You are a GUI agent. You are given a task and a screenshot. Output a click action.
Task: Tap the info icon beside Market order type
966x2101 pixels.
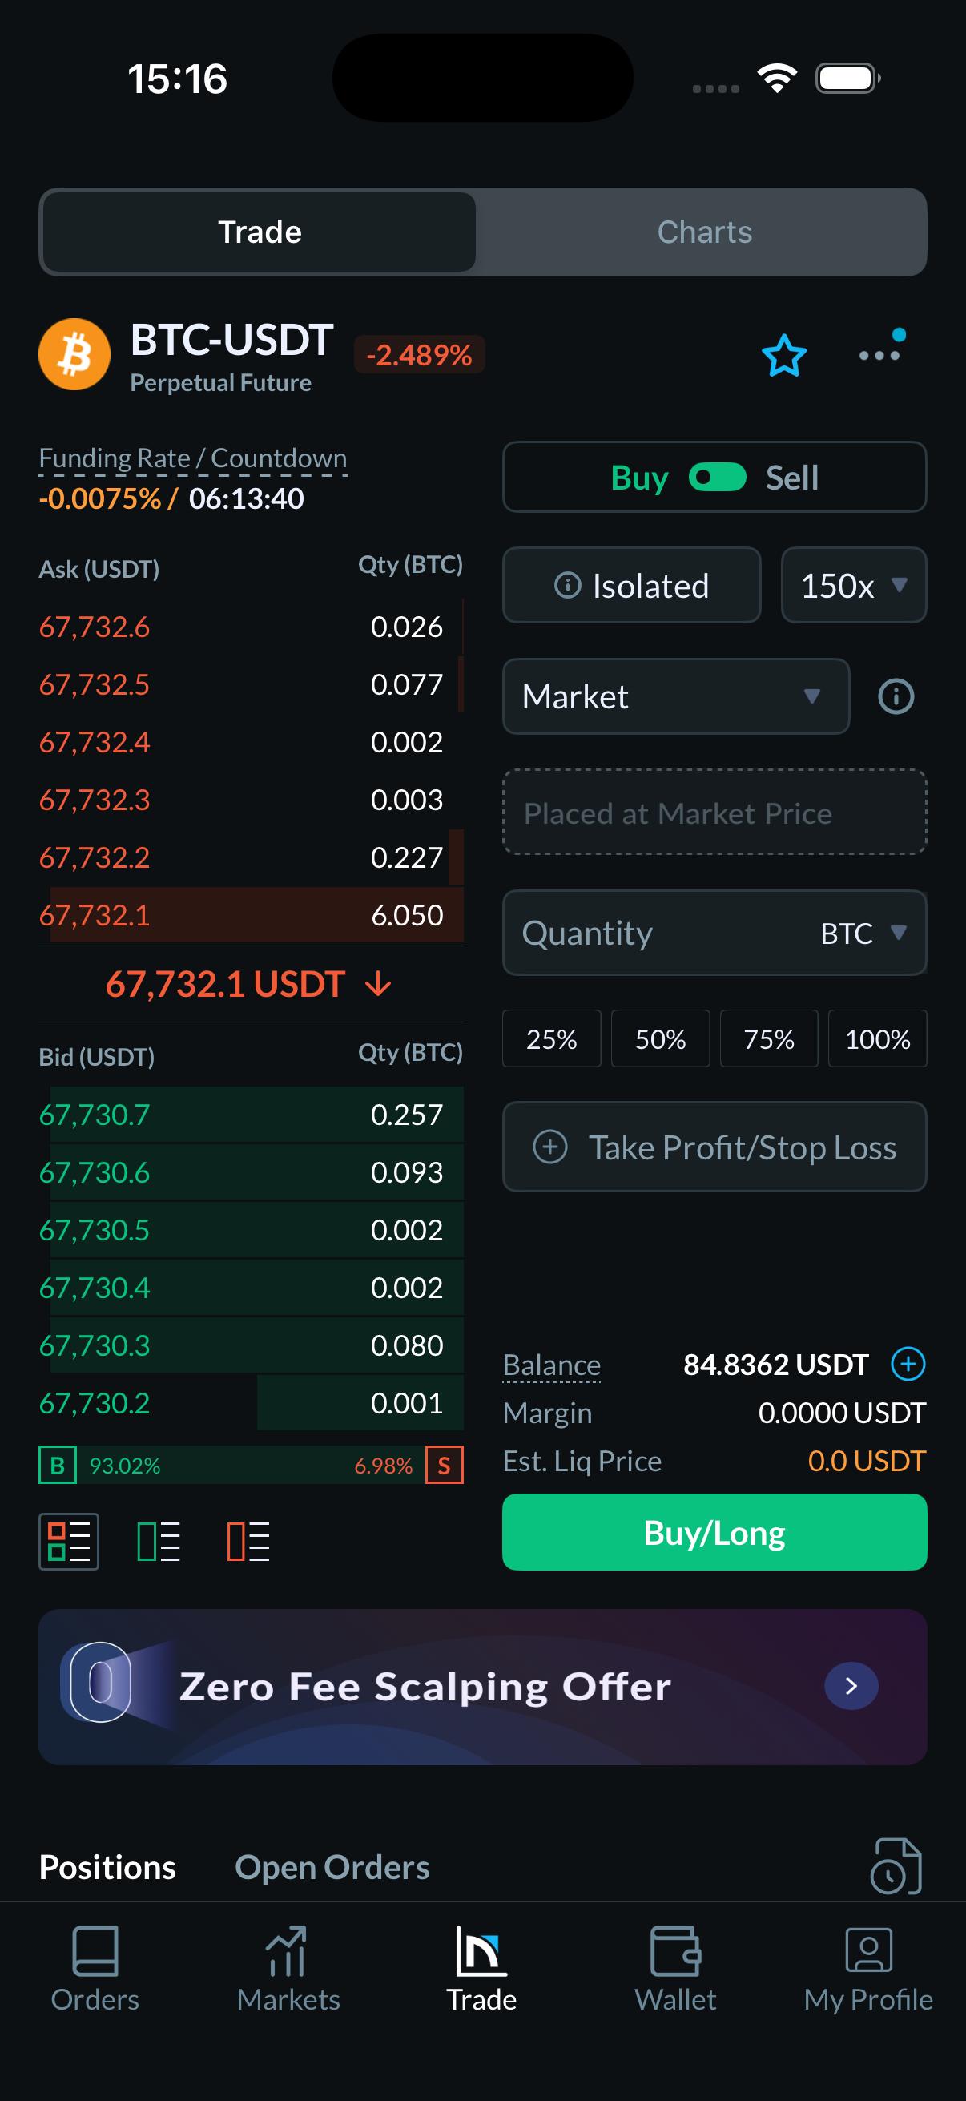click(x=895, y=696)
